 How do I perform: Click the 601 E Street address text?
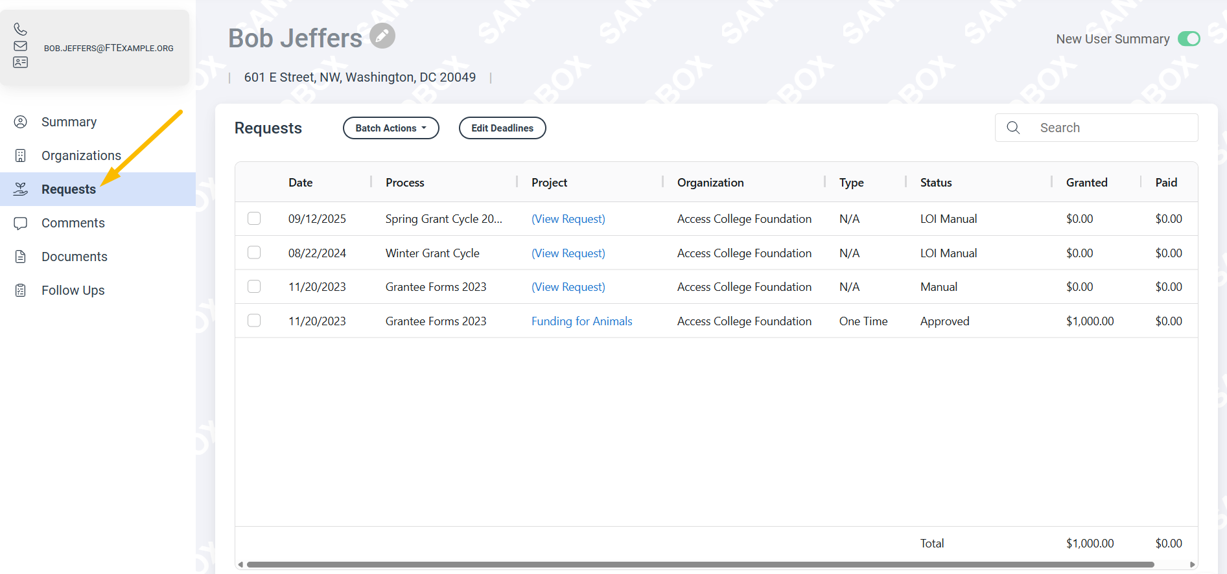click(360, 77)
